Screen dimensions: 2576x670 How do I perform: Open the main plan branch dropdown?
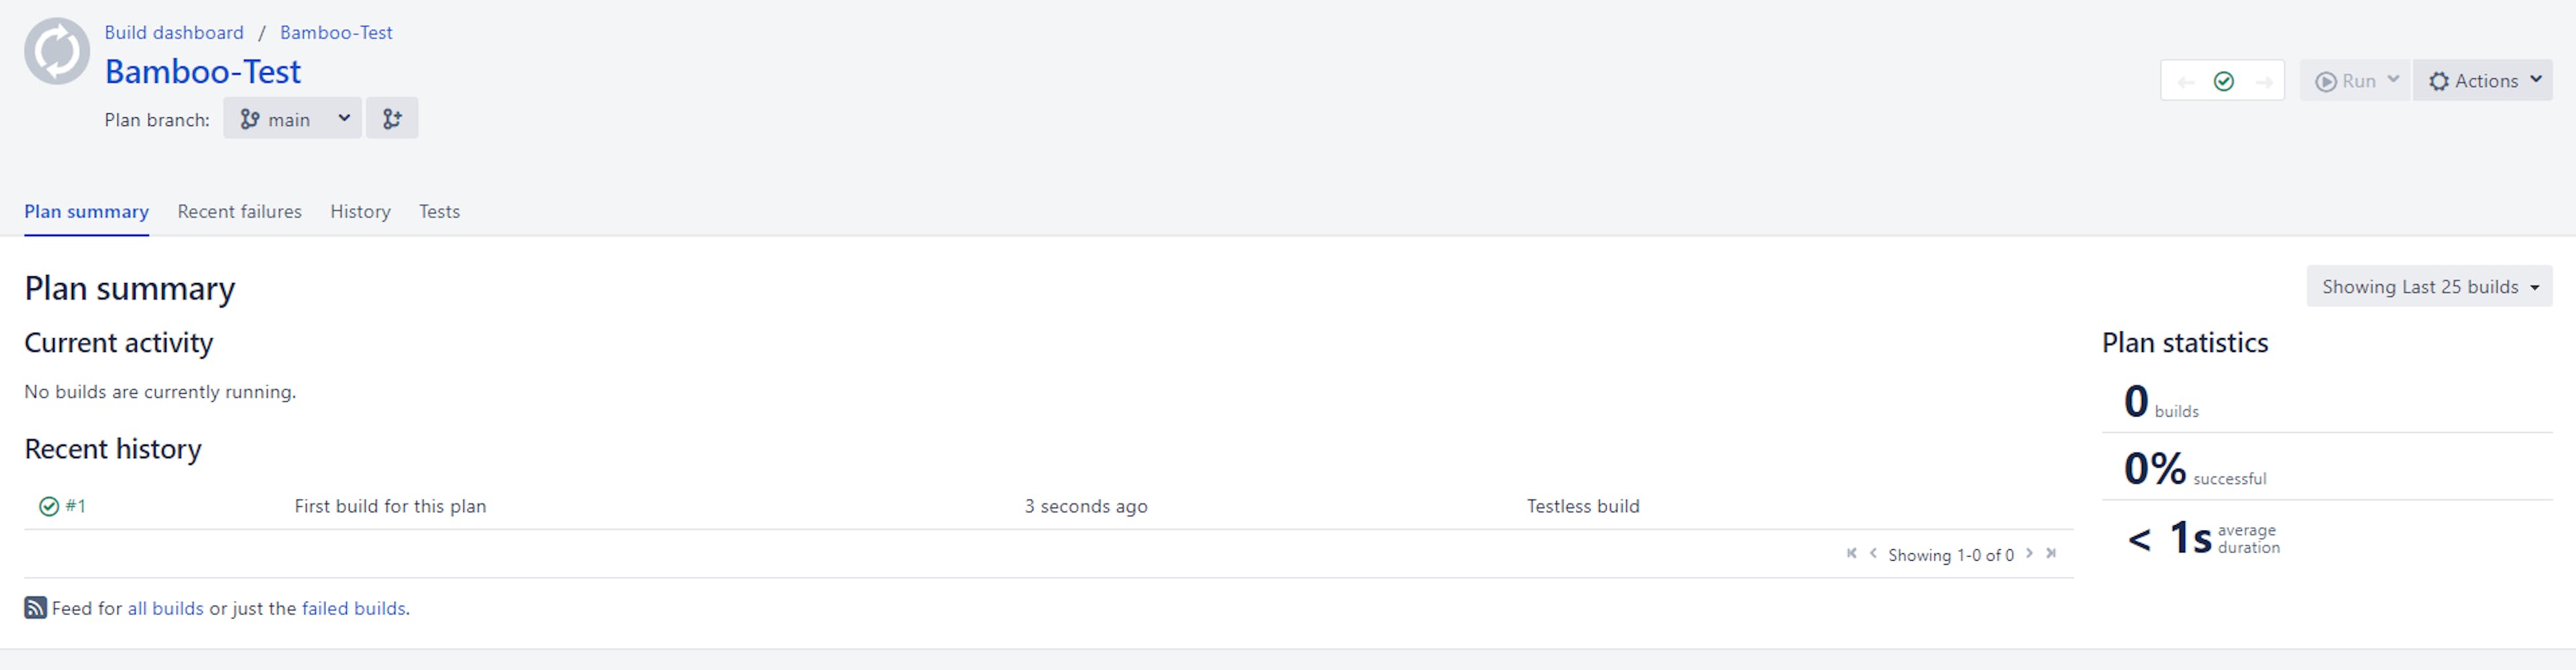click(292, 118)
